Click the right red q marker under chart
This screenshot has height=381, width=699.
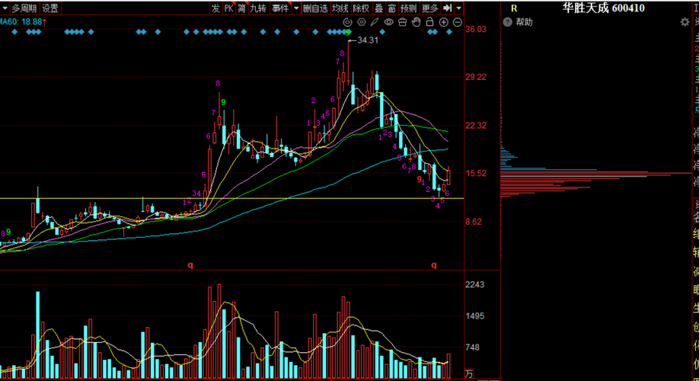click(434, 265)
